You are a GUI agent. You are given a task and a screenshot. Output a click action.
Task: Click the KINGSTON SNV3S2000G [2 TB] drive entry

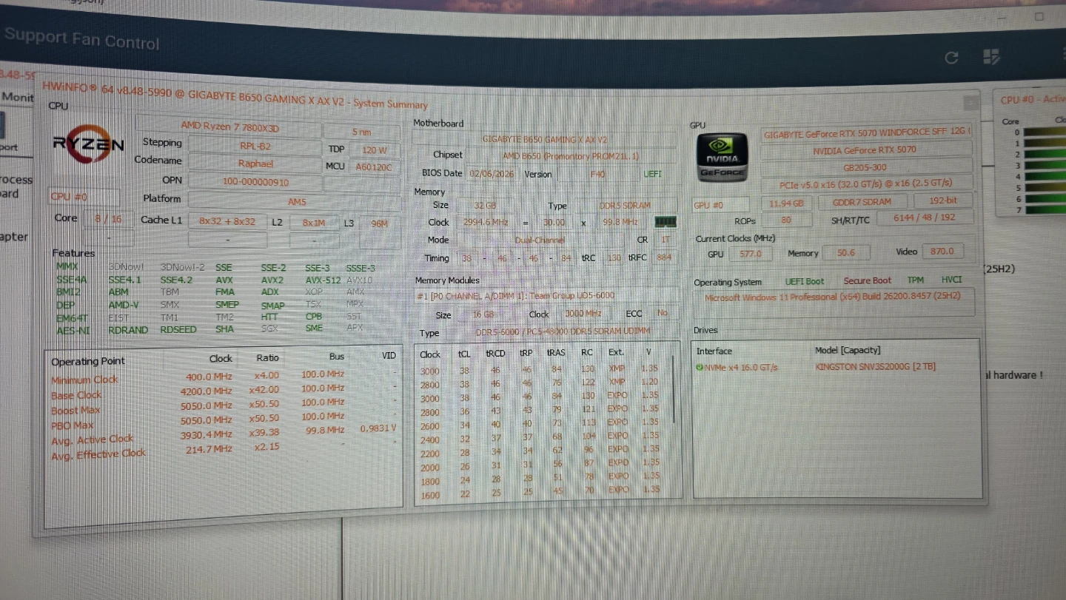[x=875, y=367]
